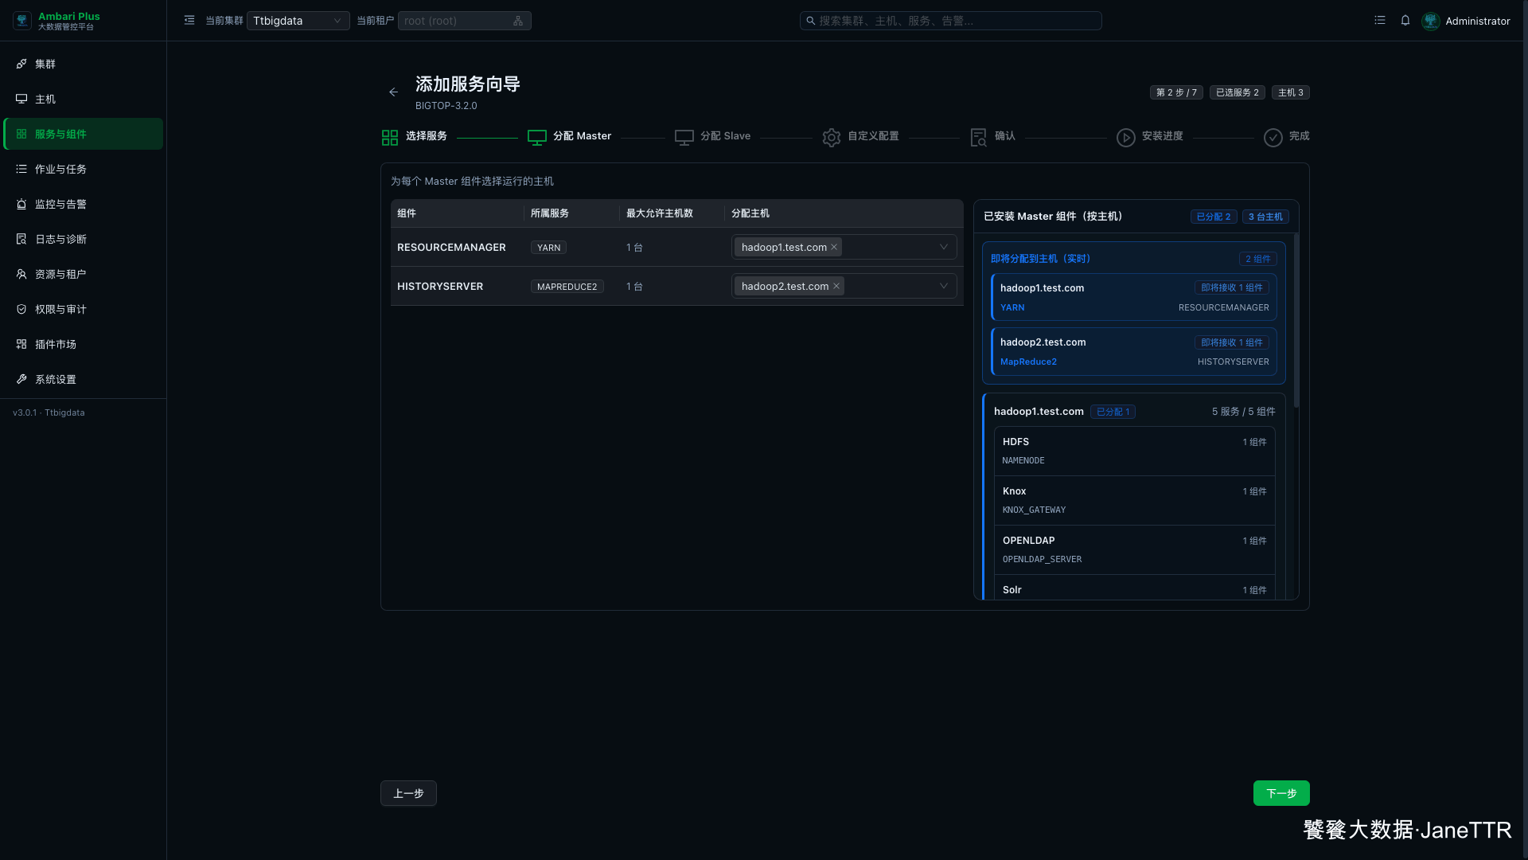Click the 日志与诊断 icon

tap(21, 239)
